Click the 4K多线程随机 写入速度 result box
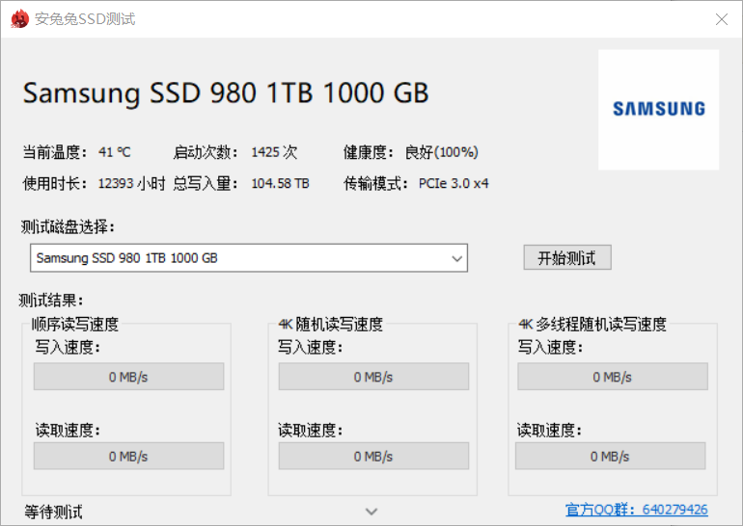This screenshot has height=526, width=743. [x=612, y=377]
